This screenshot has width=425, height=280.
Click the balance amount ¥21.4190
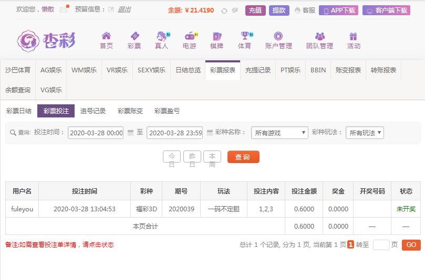(x=199, y=10)
